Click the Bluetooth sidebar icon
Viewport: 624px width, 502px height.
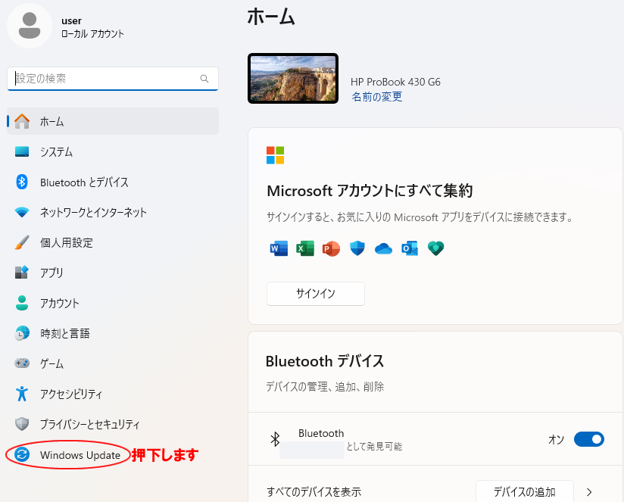(22, 182)
